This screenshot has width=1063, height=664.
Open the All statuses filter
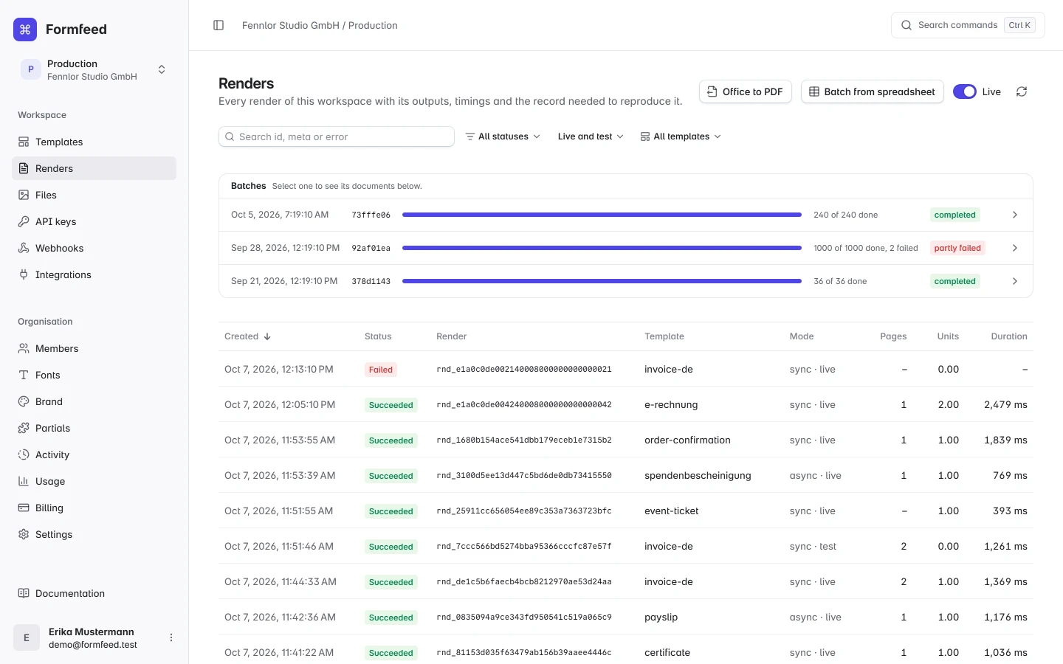503,136
